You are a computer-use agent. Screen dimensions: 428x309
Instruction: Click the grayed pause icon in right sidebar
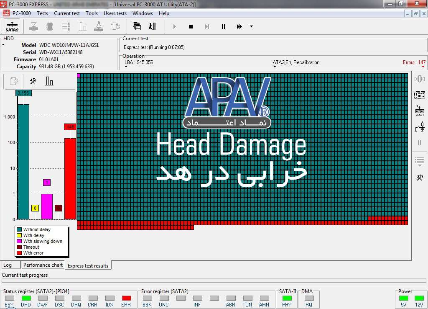420,142
